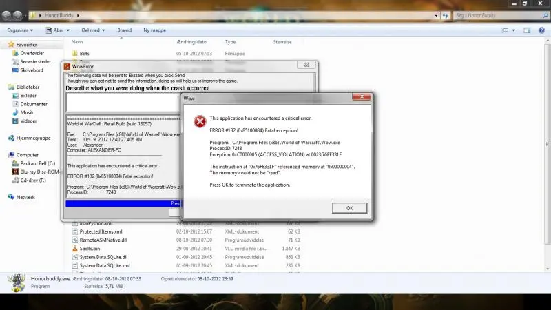Select the RemoteASMNative.dll file
Viewport: 551px width, 310px height.
point(103,240)
